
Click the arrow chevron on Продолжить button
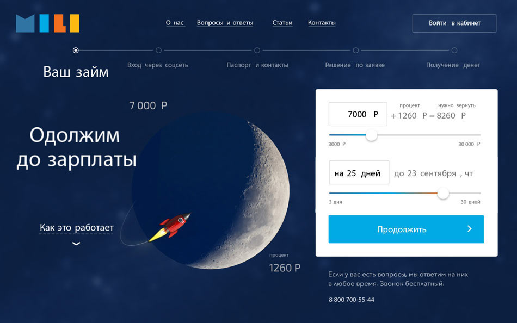coord(470,229)
